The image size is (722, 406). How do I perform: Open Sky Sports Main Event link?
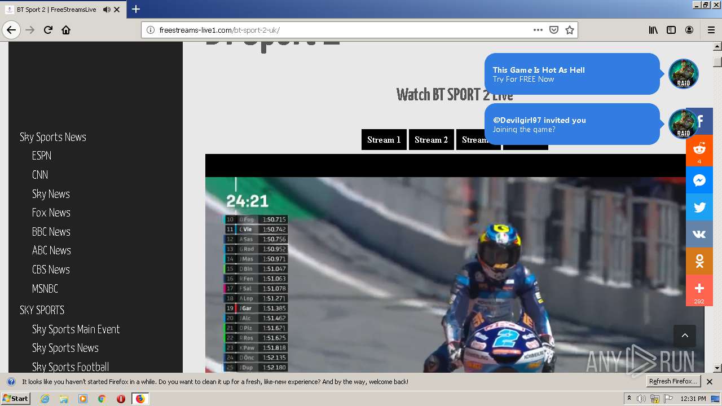(x=76, y=329)
